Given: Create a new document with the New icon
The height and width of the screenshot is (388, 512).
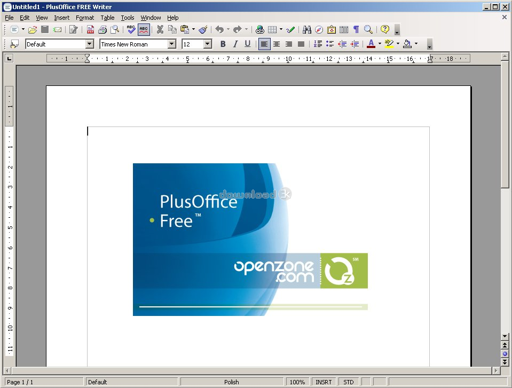Looking at the screenshot, I should pos(14,30).
